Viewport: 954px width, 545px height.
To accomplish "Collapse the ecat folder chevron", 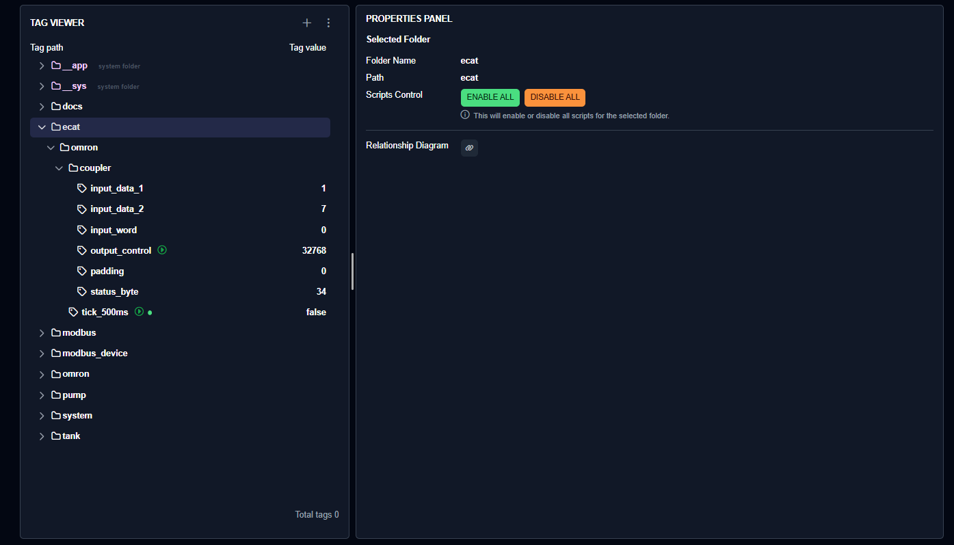I will point(42,127).
